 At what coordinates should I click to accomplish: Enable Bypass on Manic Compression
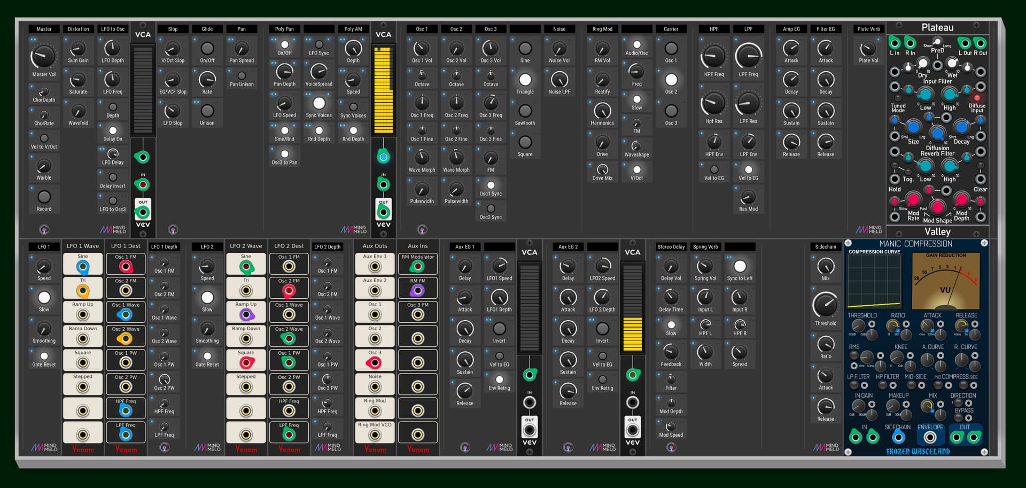click(x=959, y=418)
